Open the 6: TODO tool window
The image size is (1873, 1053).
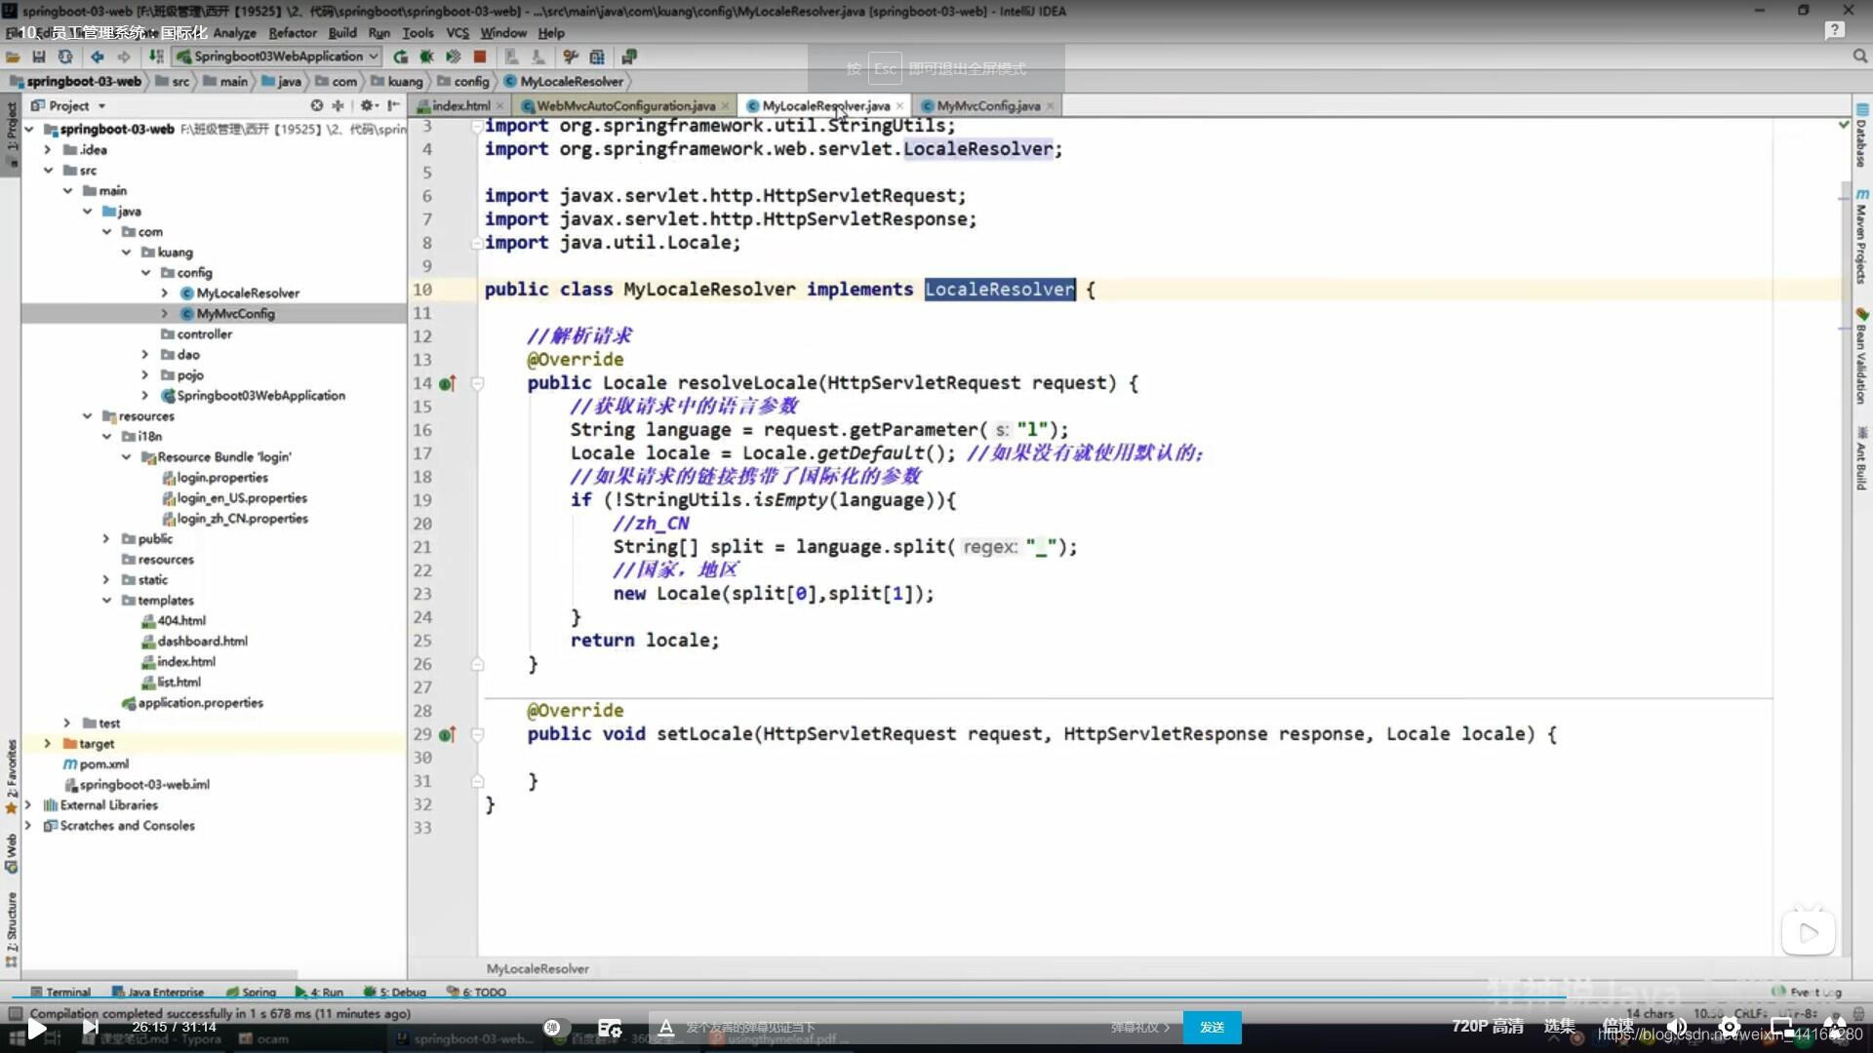click(477, 993)
